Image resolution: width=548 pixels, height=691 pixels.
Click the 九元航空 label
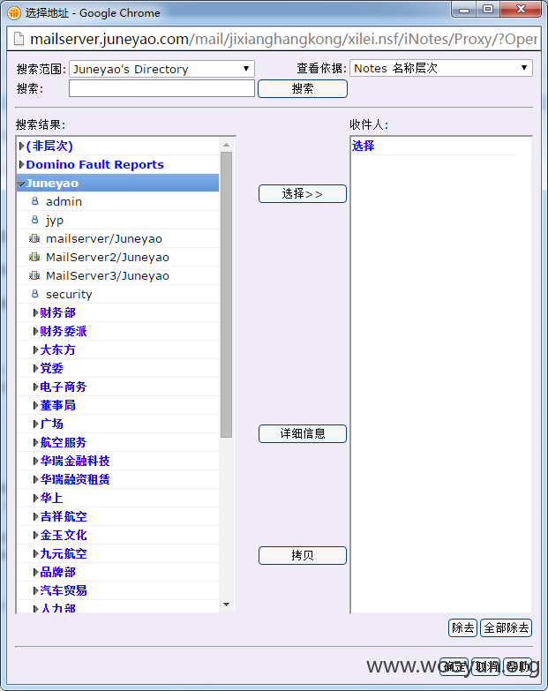64,553
